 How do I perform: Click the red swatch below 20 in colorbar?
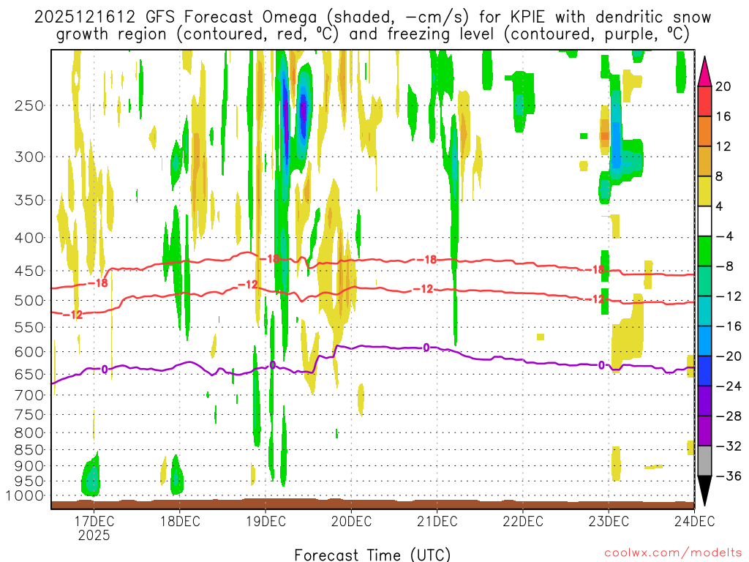(704, 101)
